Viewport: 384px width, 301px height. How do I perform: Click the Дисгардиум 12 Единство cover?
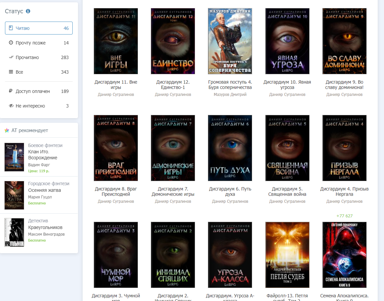(173, 41)
